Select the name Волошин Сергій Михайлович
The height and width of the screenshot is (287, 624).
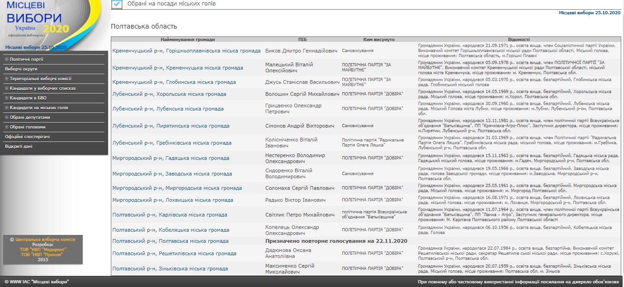coord(302,94)
